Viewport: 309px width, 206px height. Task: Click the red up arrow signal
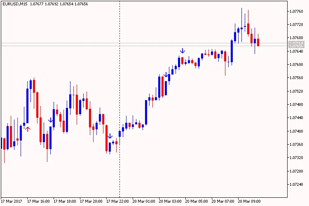click(28, 129)
